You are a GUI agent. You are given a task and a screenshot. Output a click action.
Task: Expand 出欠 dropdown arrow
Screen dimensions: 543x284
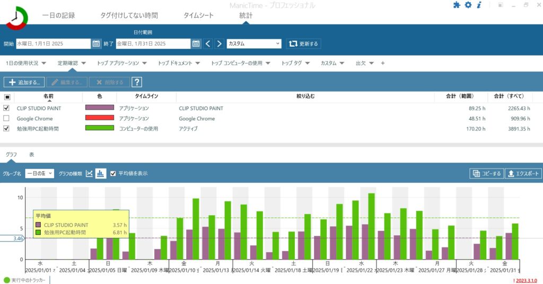[x=371, y=63]
